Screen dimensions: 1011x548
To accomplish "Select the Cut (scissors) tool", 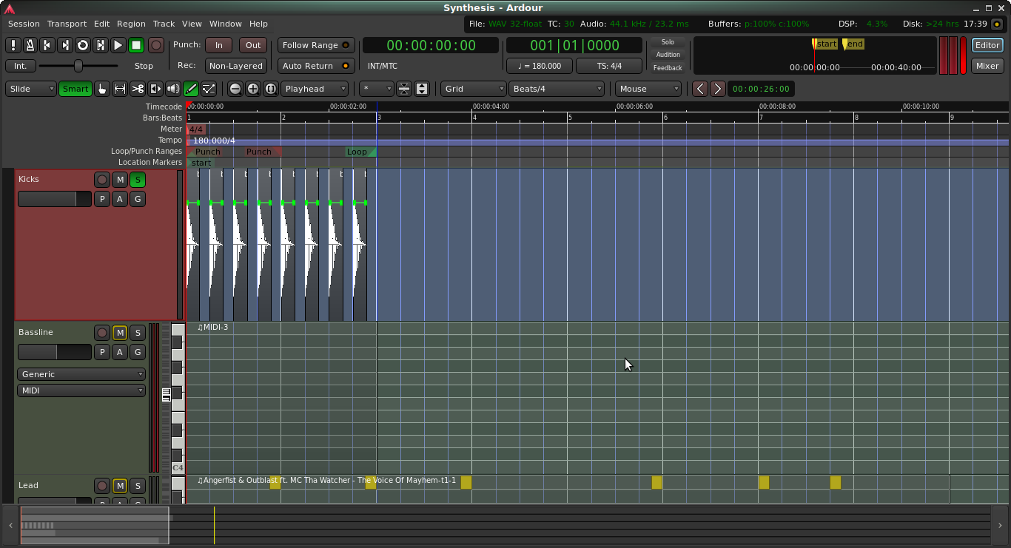I will pos(138,89).
